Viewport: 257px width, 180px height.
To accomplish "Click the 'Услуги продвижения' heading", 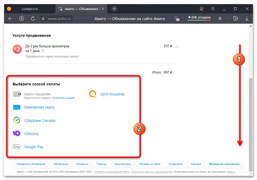I will tap(31, 35).
